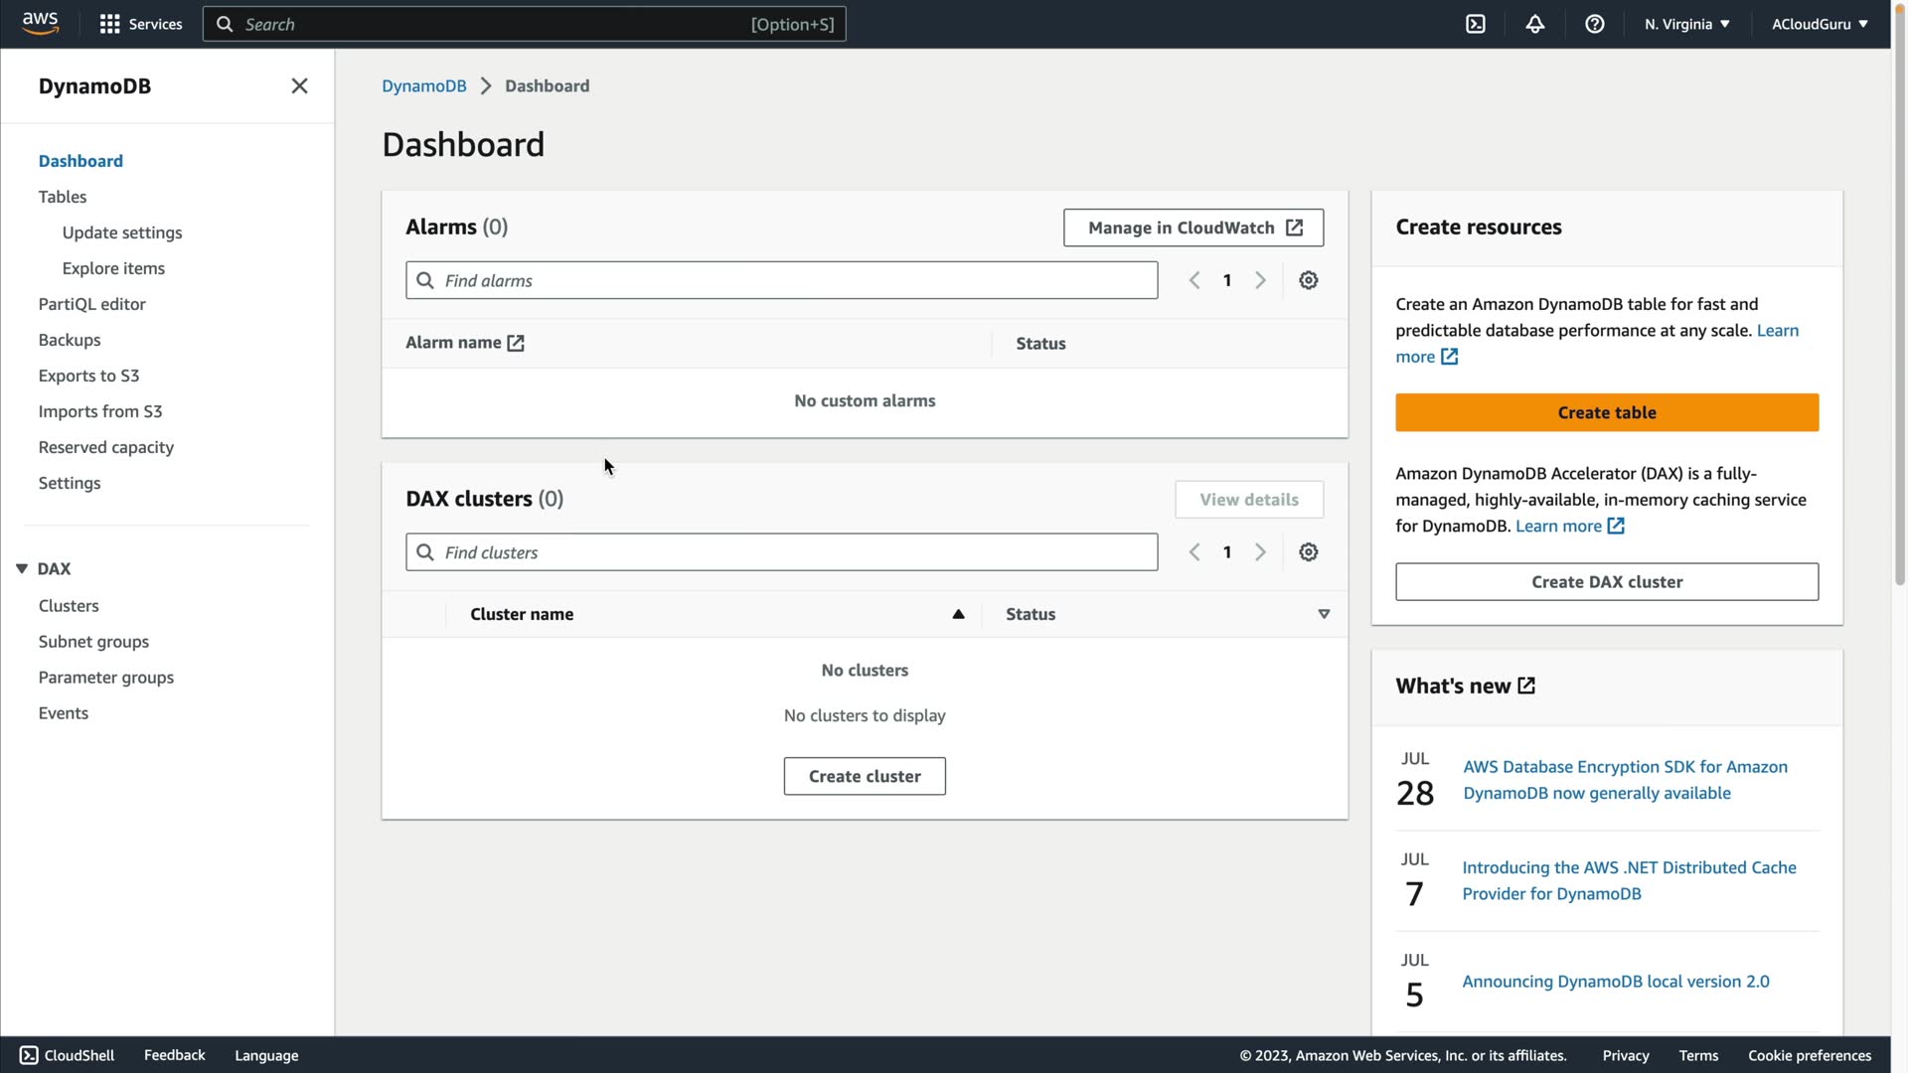Image resolution: width=1908 pixels, height=1073 pixels.
Task: Open the notifications bell
Action: [1535, 24]
